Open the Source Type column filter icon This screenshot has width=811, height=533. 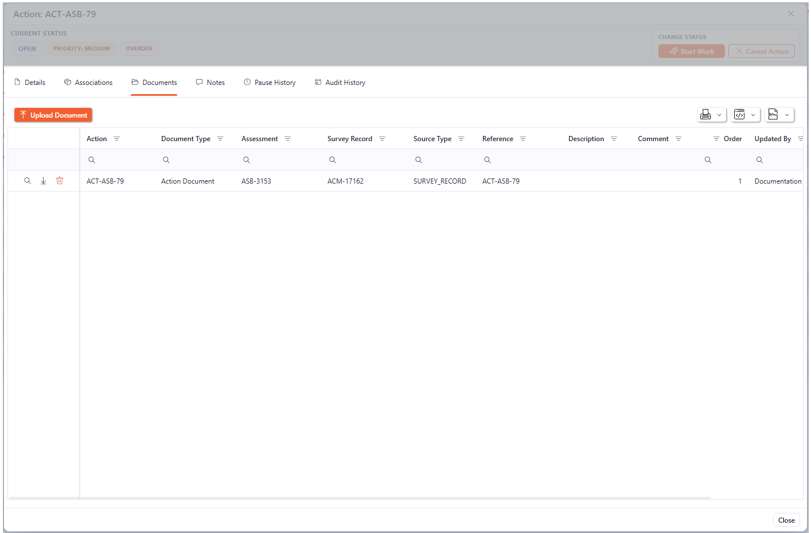[461, 138]
